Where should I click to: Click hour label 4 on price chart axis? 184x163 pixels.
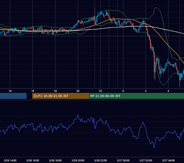[x=168, y=91]
